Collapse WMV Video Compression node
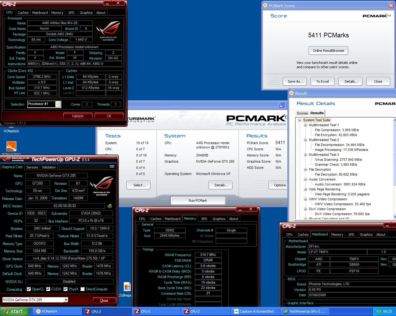 coord(305,199)
